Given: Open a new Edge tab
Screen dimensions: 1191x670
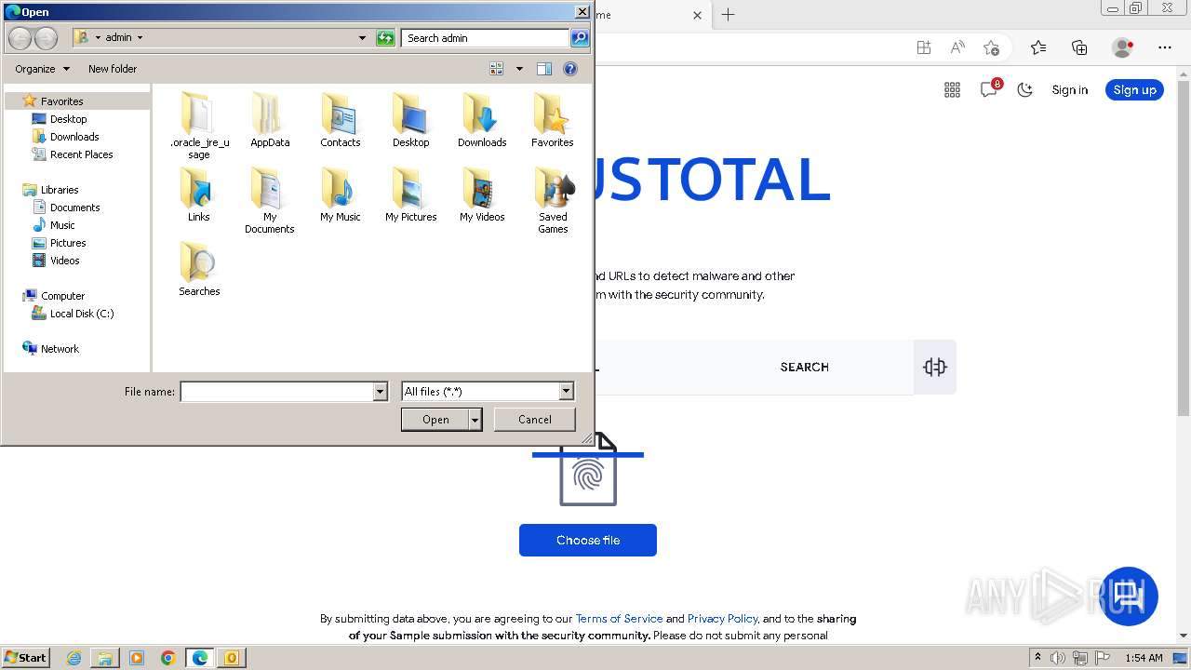Looking at the screenshot, I should (729, 15).
